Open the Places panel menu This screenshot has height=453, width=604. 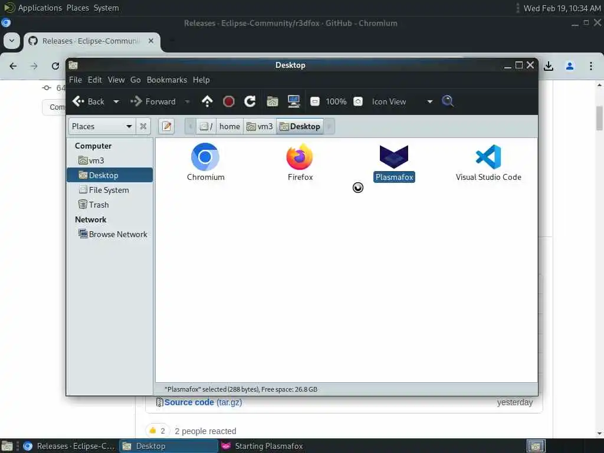tap(77, 8)
